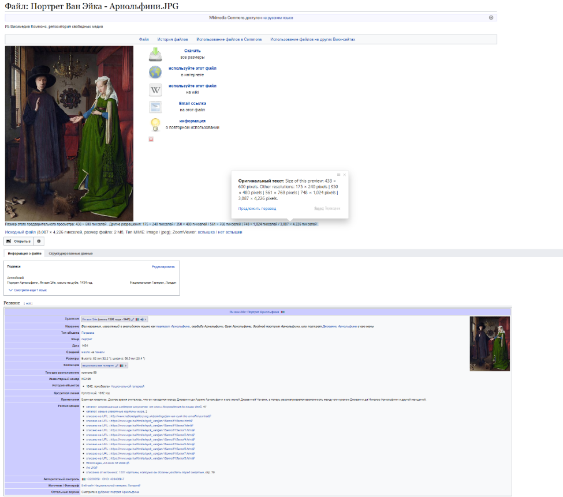Click the 748 × 1,024 пикселей resolution link
The height and width of the screenshot is (497, 563).
(260, 224)
